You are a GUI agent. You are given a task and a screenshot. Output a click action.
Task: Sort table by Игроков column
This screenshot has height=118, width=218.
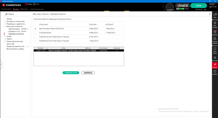pyautogui.click(x=116, y=48)
